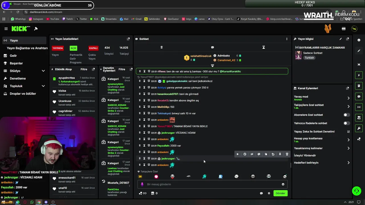Open Yapay Zeka ile Sohbet Denetimi link
365x205 pixels.
(322, 132)
